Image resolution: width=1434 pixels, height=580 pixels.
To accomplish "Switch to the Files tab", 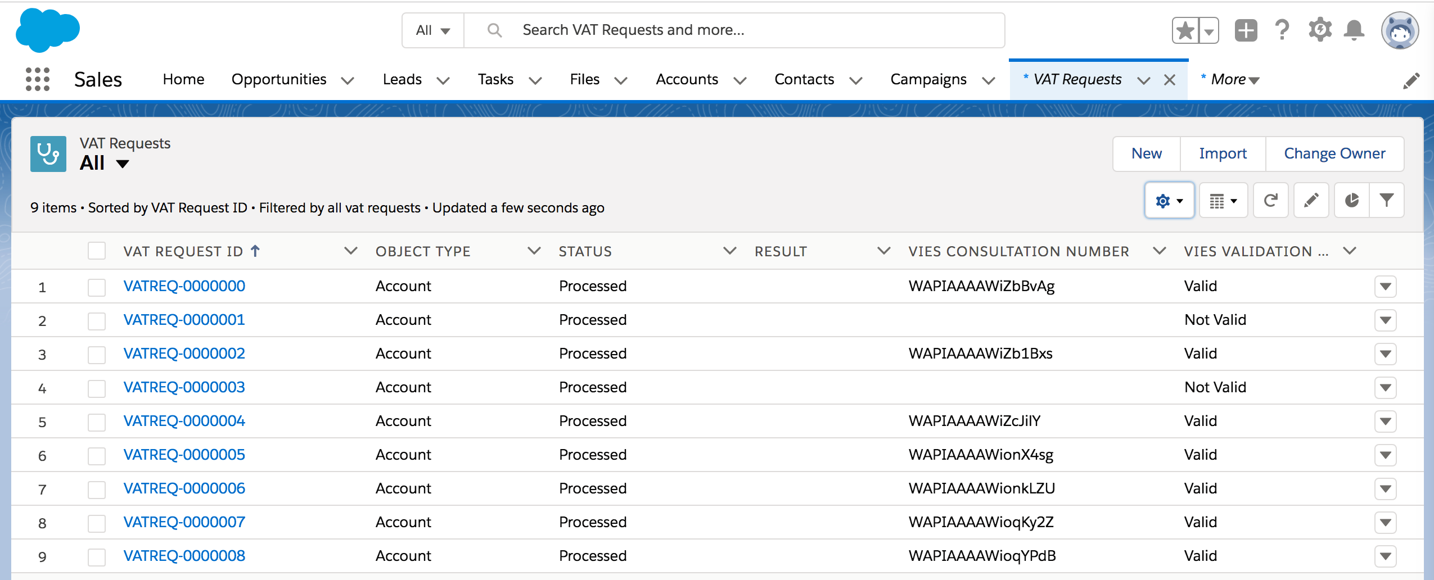I will [584, 79].
